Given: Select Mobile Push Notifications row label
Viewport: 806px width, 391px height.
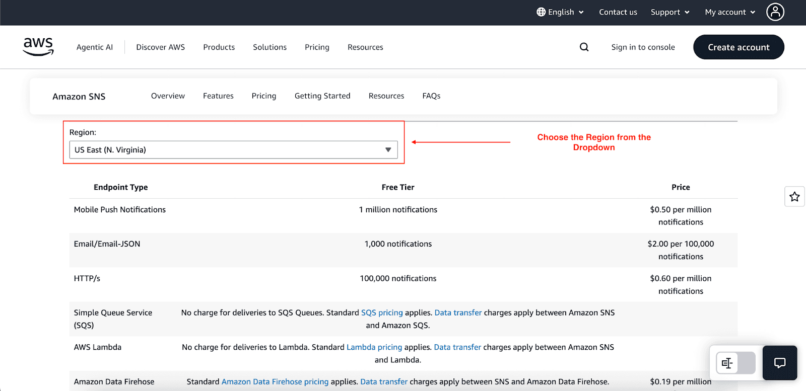Looking at the screenshot, I should [x=120, y=209].
